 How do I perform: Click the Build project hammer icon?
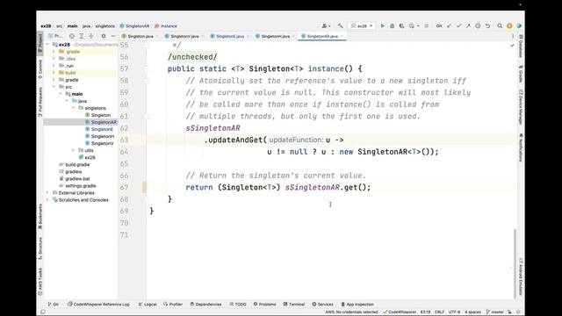[x=340, y=25]
